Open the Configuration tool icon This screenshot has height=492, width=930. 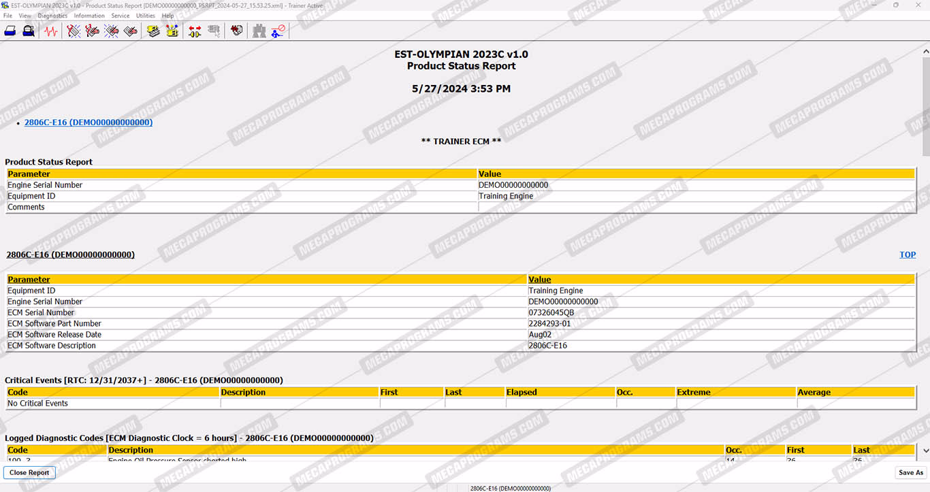pyautogui.click(x=172, y=31)
